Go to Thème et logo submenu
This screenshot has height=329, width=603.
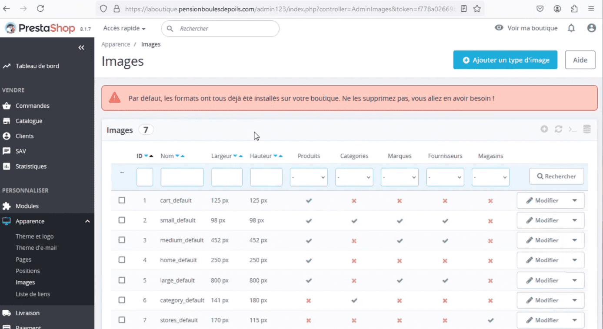35,236
